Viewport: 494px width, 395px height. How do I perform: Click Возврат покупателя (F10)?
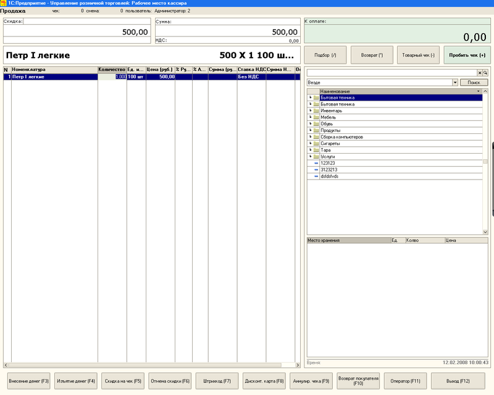(x=358, y=381)
